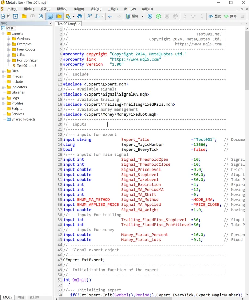The width and height of the screenshot is (249, 300).
Task: Close the Navigator panel with its X
Action: 51,23
